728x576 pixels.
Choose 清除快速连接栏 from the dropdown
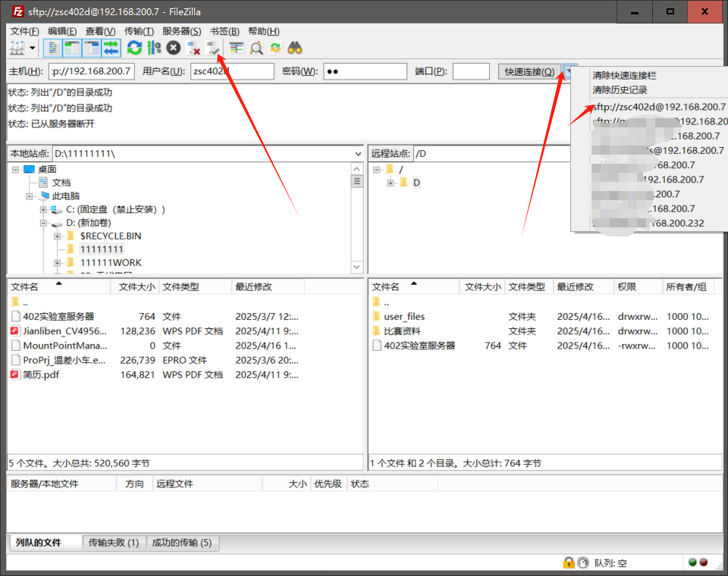(624, 75)
